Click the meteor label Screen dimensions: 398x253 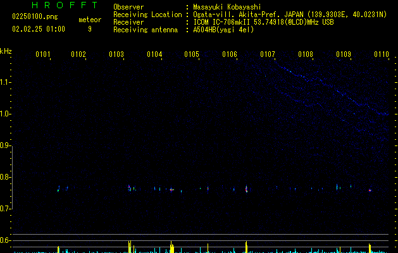pyautogui.click(x=90, y=20)
